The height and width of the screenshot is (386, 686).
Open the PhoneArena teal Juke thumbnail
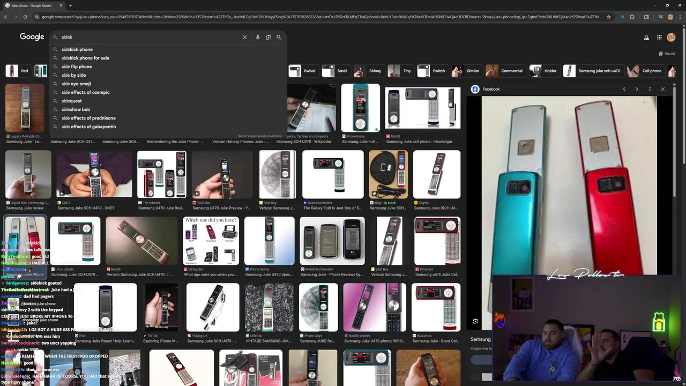coord(360,107)
